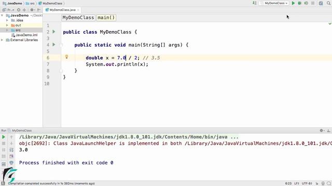This screenshot has height=186, width=332.
Task: Click the Print icon in Run console
Action: tap(11, 163)
